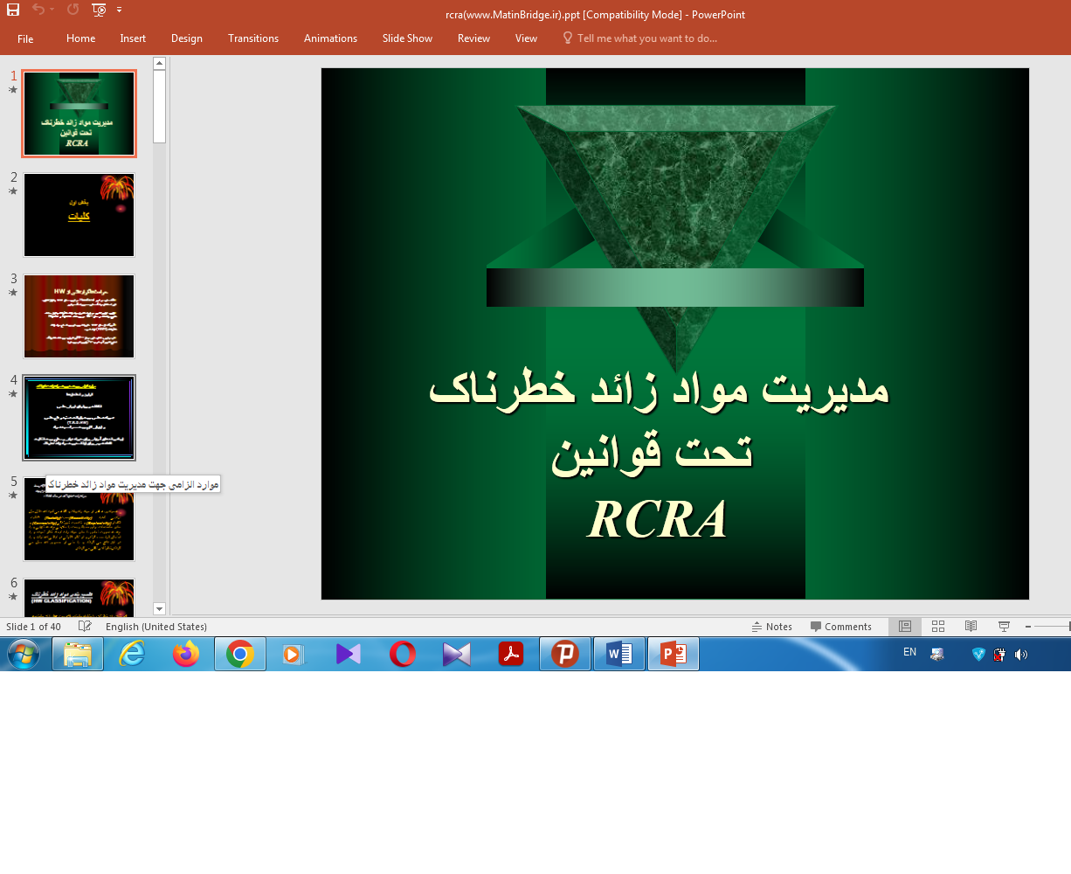Click the zoom out minus button

pyautogui.click(x=1028, y=627)
